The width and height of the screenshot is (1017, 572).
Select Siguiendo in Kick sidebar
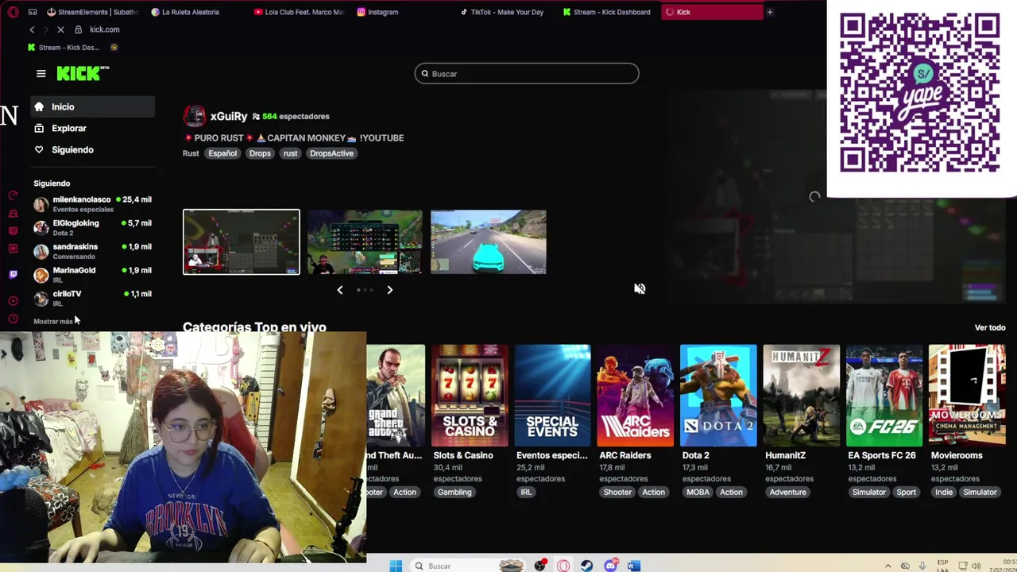pos(93,150)
